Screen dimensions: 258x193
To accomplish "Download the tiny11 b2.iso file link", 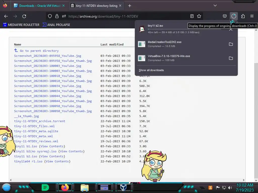I will 25,156.
